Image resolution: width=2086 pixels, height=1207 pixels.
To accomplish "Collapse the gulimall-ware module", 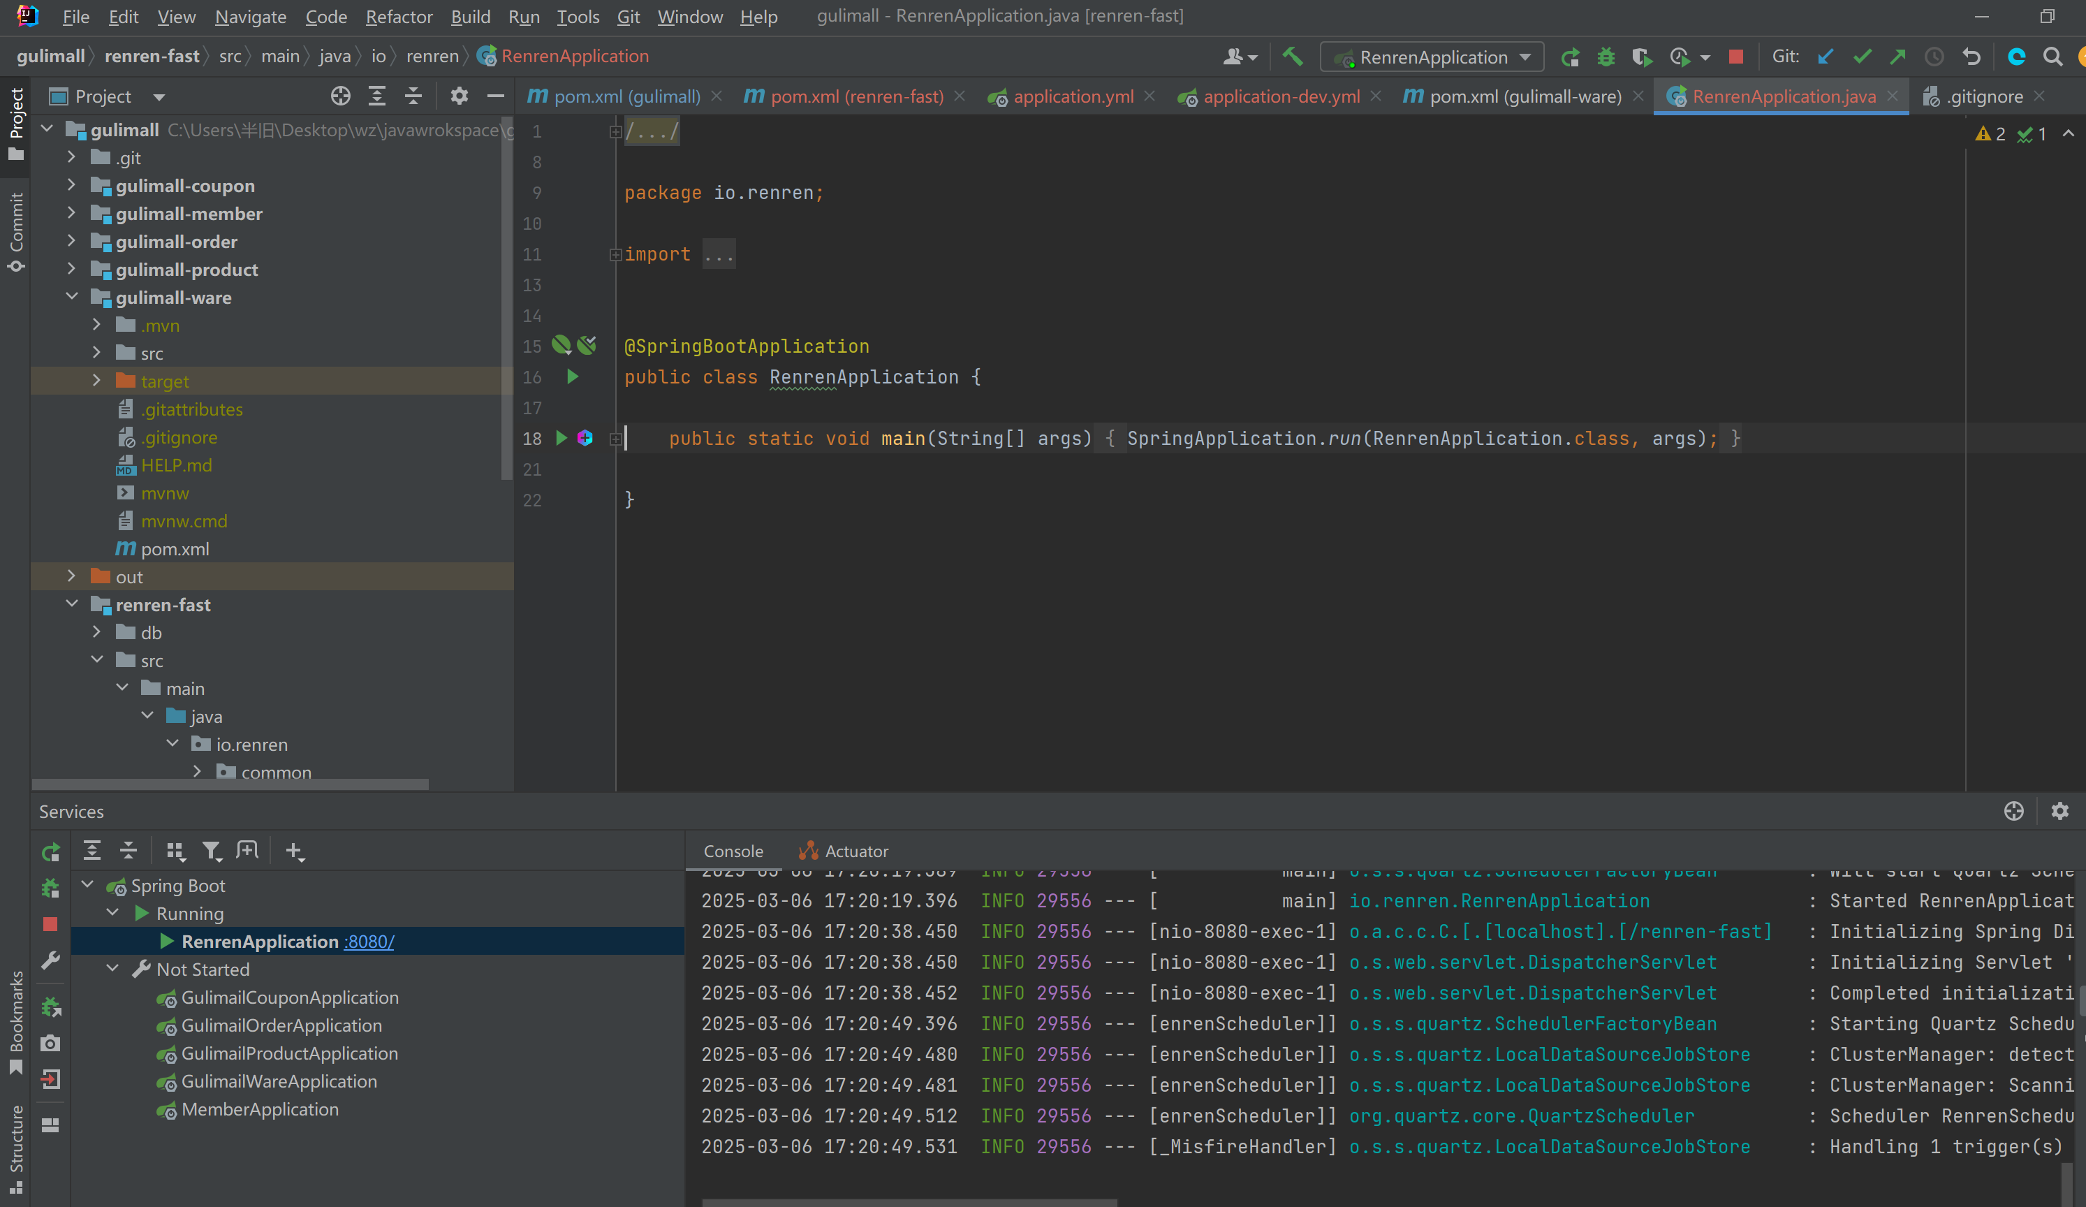I will click(x=71, y=296).
